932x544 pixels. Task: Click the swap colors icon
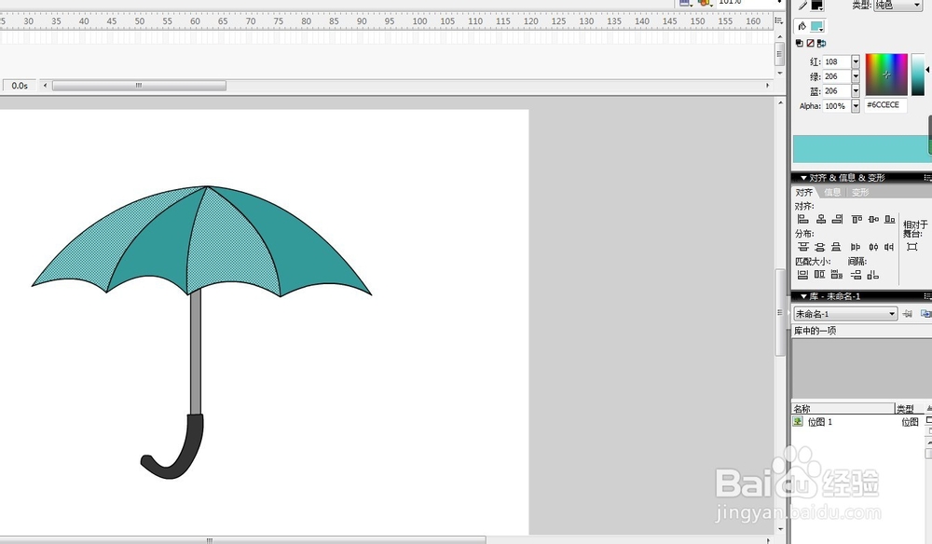tap(821, 44)
